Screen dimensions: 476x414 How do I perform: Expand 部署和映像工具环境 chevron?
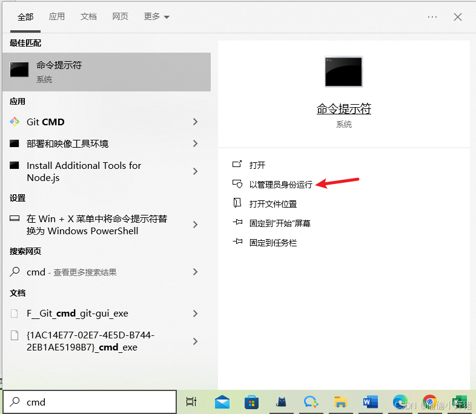pos(195,143)
